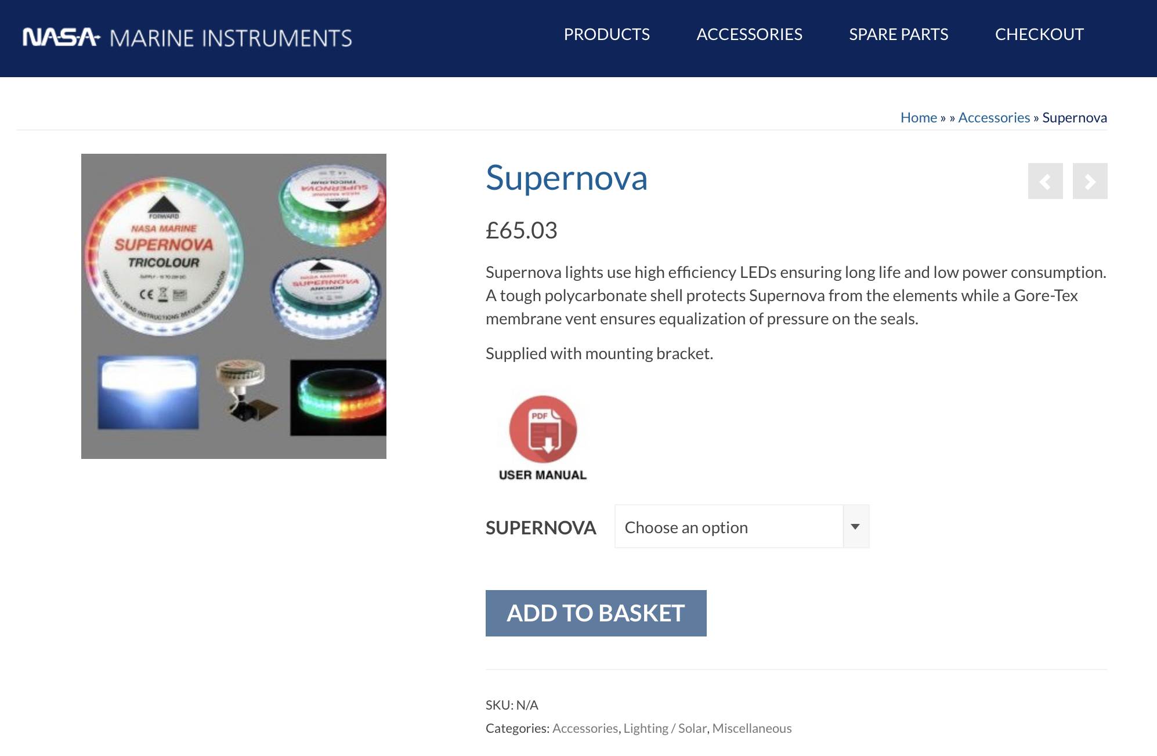Go to next product arrow
This screenshot has height=756, width=1157.
[x=1090, y=181]
